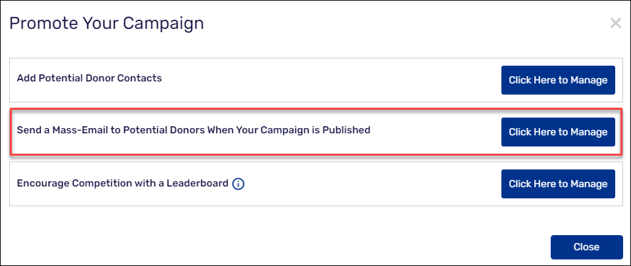Dismiss the dialog with the top-right X icon
The image size is (631, 266).
pos(615,24)
